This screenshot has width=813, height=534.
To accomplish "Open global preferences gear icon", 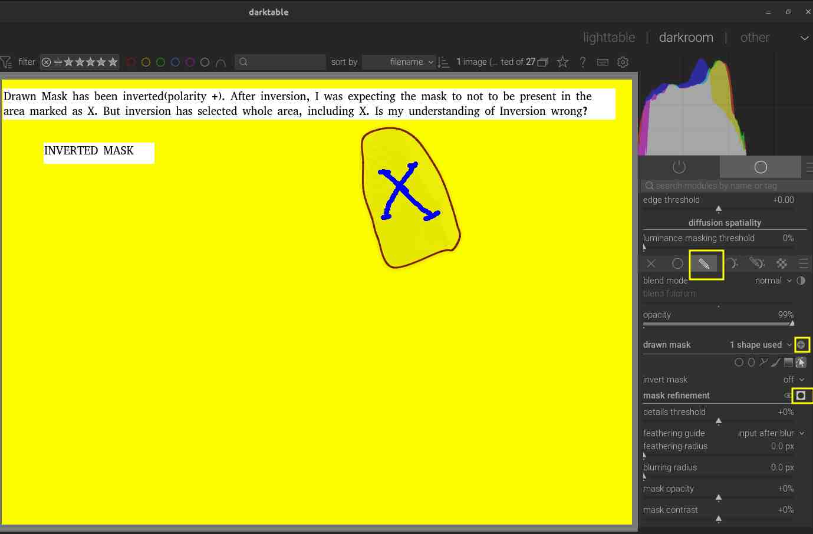I will [x=623, y=62].
